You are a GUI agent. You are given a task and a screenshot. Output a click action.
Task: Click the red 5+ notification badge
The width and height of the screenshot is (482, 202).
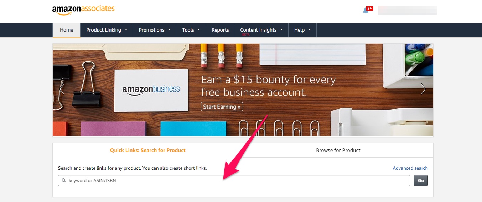coord(369,8)
